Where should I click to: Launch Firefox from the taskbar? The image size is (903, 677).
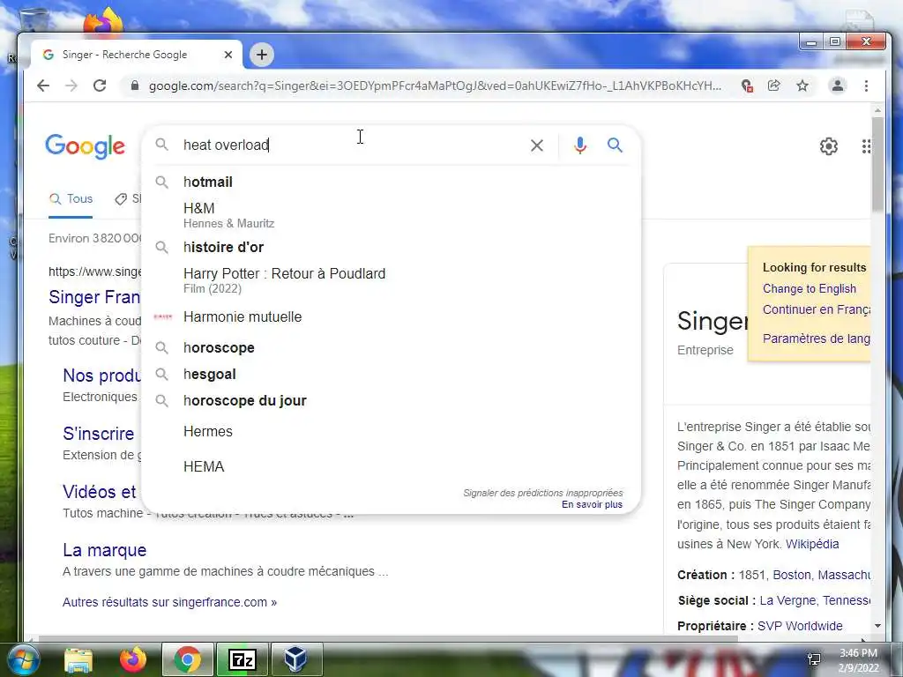[x=133, y=659]
